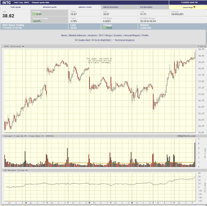Click the INTC ticker symbol in header
The height and width of the screenshot is (206, 207).
[6, 3]
